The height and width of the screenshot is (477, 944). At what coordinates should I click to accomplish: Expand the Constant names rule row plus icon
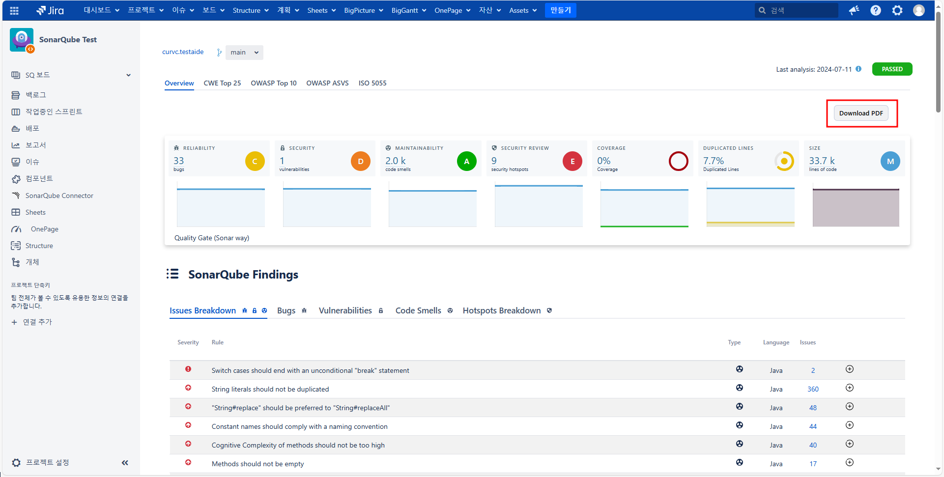pos(850,425)
